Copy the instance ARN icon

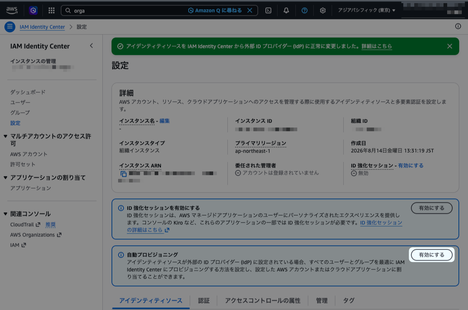(124, 174)
